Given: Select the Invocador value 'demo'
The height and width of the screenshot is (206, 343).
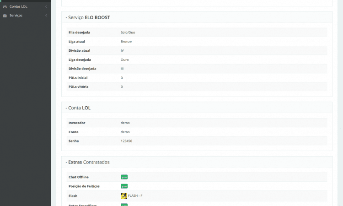Looking at the screenshot, I should pyautogui.click(x=125, y=123).
